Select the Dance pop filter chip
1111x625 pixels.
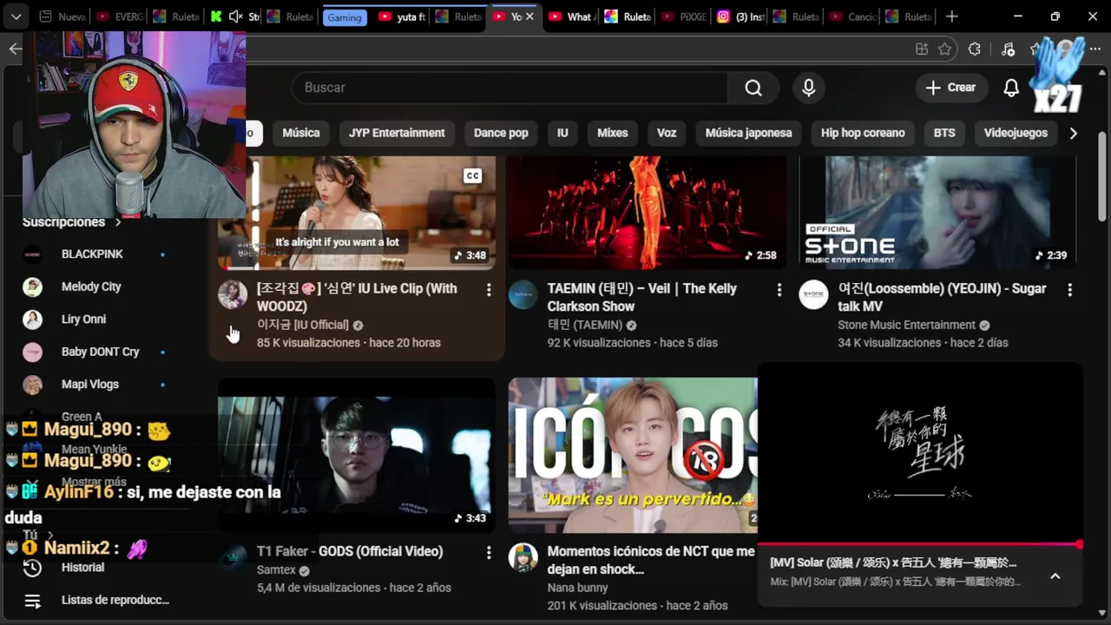coord(501,133)
